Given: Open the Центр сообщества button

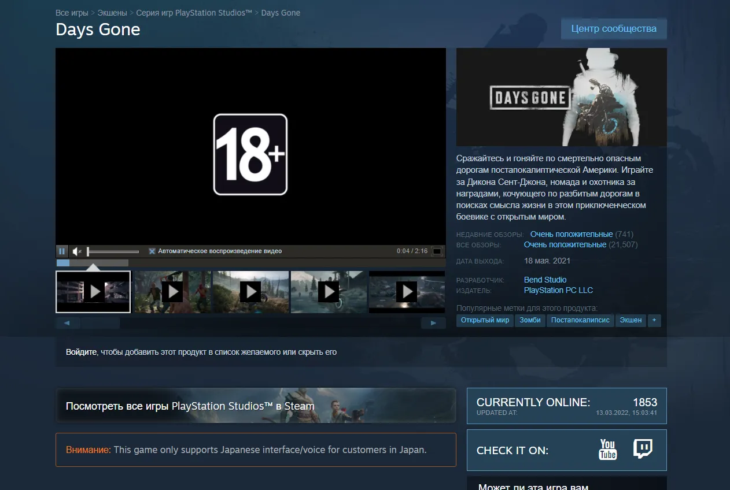Looking at the screenshot, I should (614, 28).
